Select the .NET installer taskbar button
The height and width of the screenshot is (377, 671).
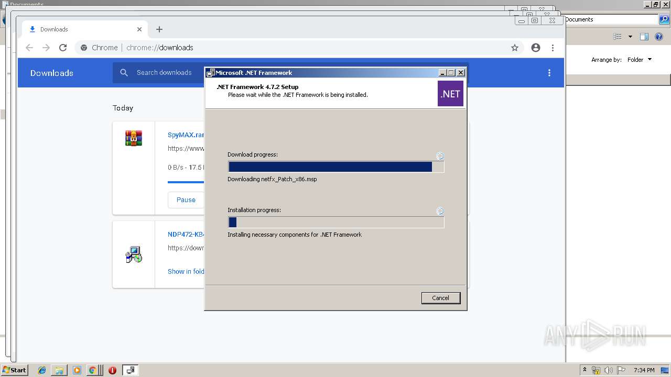131,370
